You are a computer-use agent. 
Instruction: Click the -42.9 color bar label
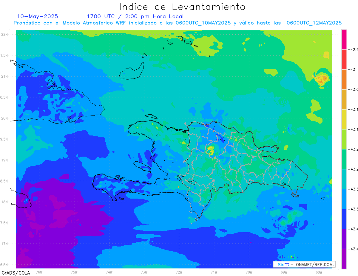354,49
